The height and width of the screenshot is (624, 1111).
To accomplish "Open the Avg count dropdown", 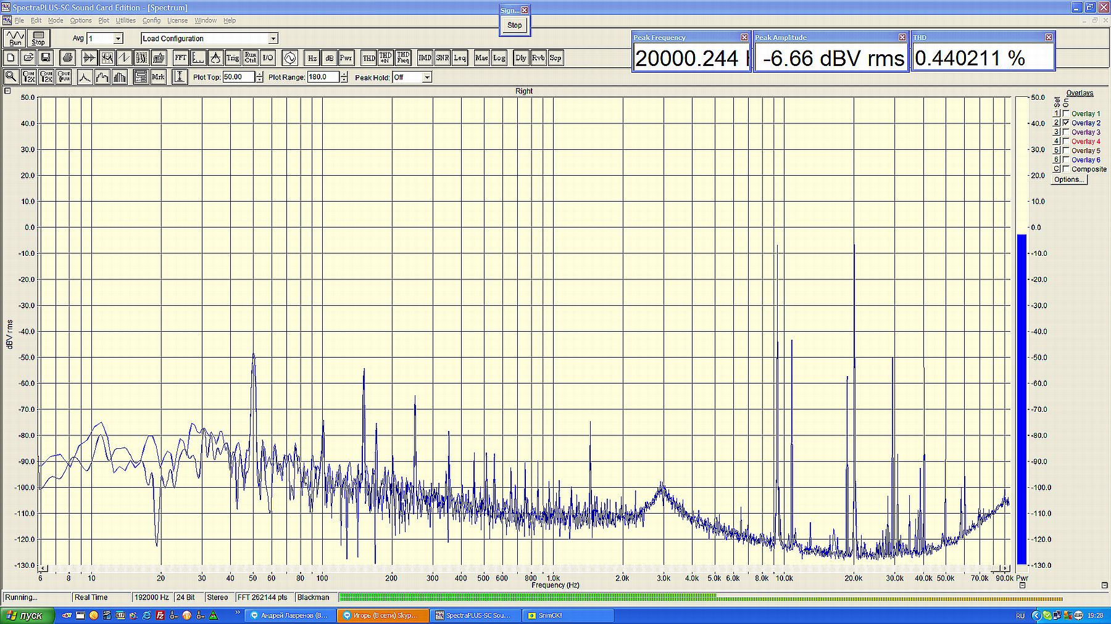I will click(118, 38).
